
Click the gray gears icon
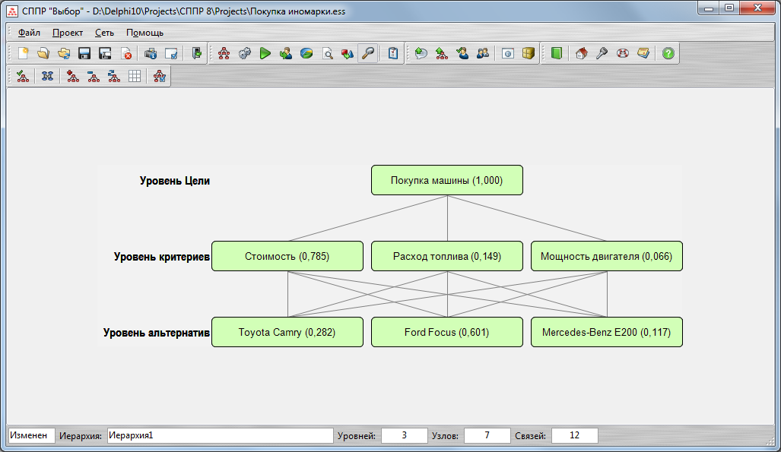tap(244, 53)
